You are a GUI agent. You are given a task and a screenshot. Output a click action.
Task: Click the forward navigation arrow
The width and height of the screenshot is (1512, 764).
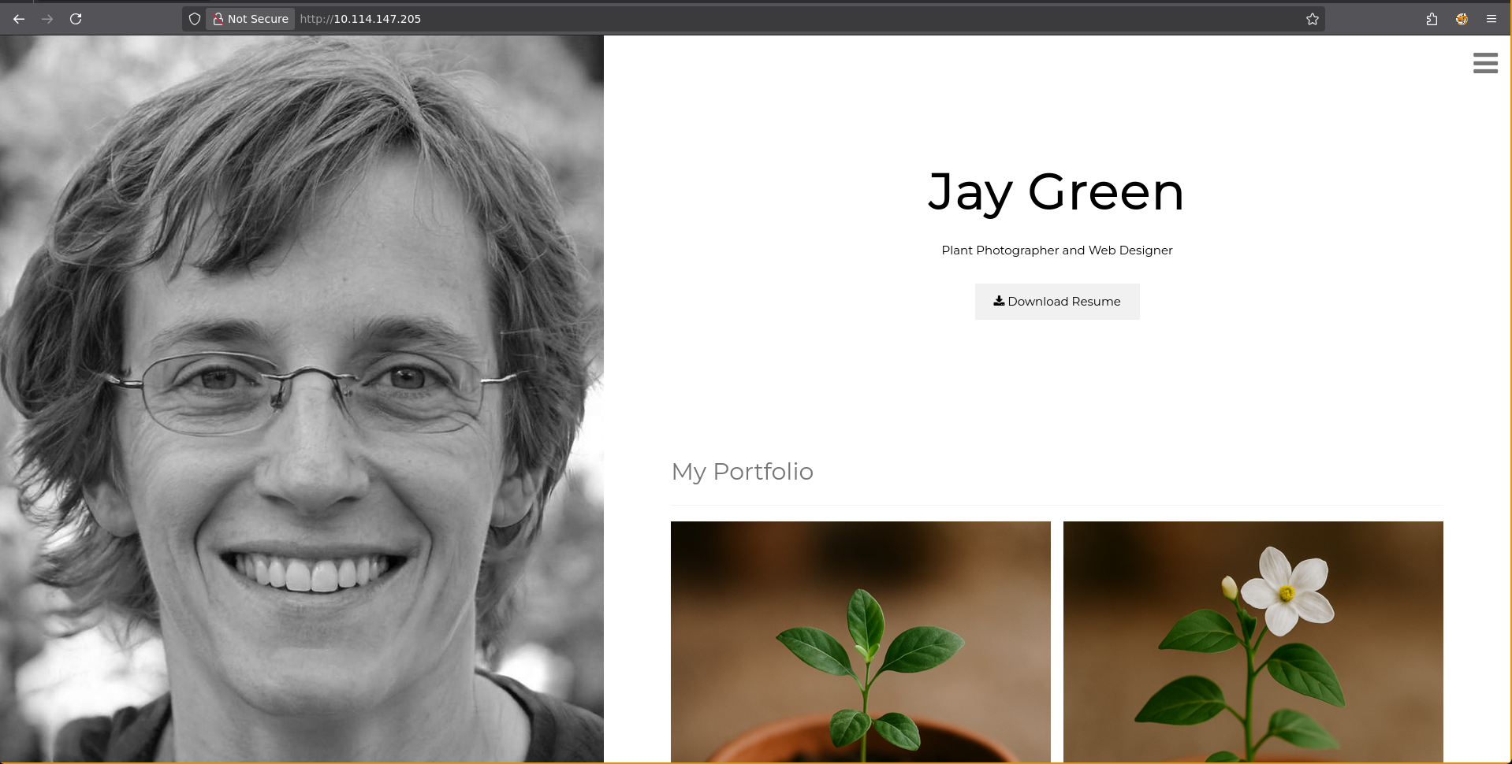[47, 19]
